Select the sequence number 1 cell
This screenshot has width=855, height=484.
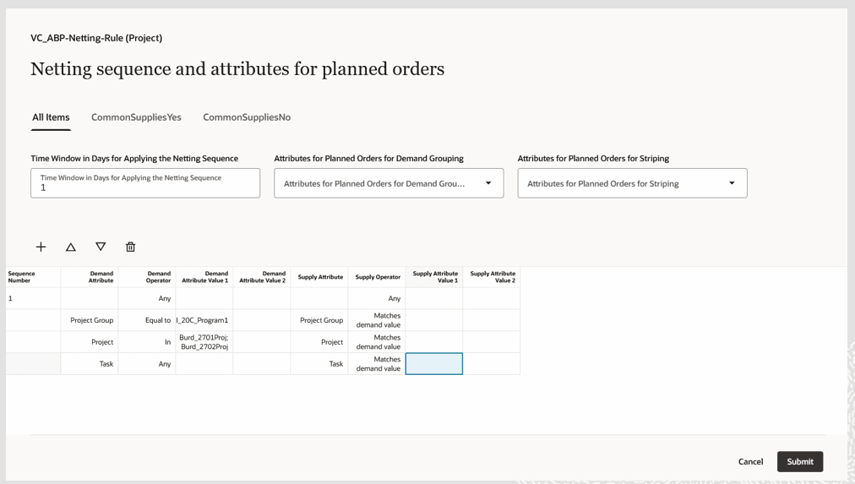pyautogui.click(x=32, y=298)
